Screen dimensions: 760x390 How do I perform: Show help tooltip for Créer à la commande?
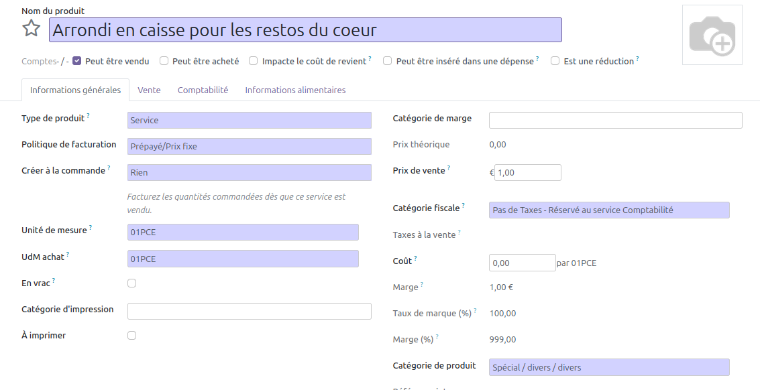(x=109, y=168)
